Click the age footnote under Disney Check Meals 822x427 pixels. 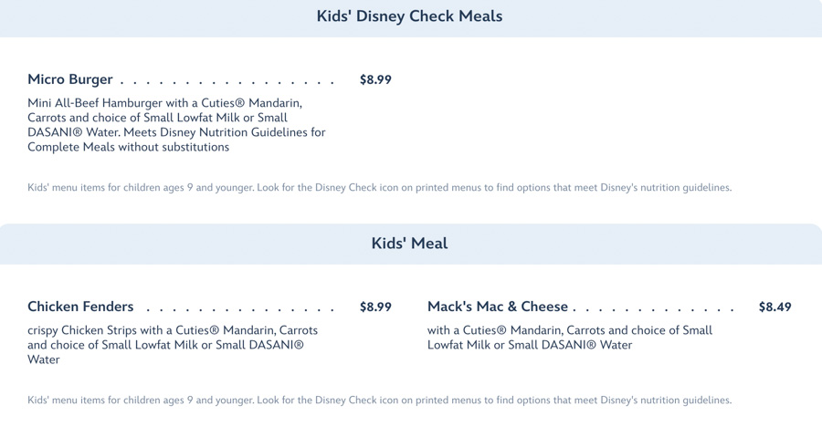[379, 188]
